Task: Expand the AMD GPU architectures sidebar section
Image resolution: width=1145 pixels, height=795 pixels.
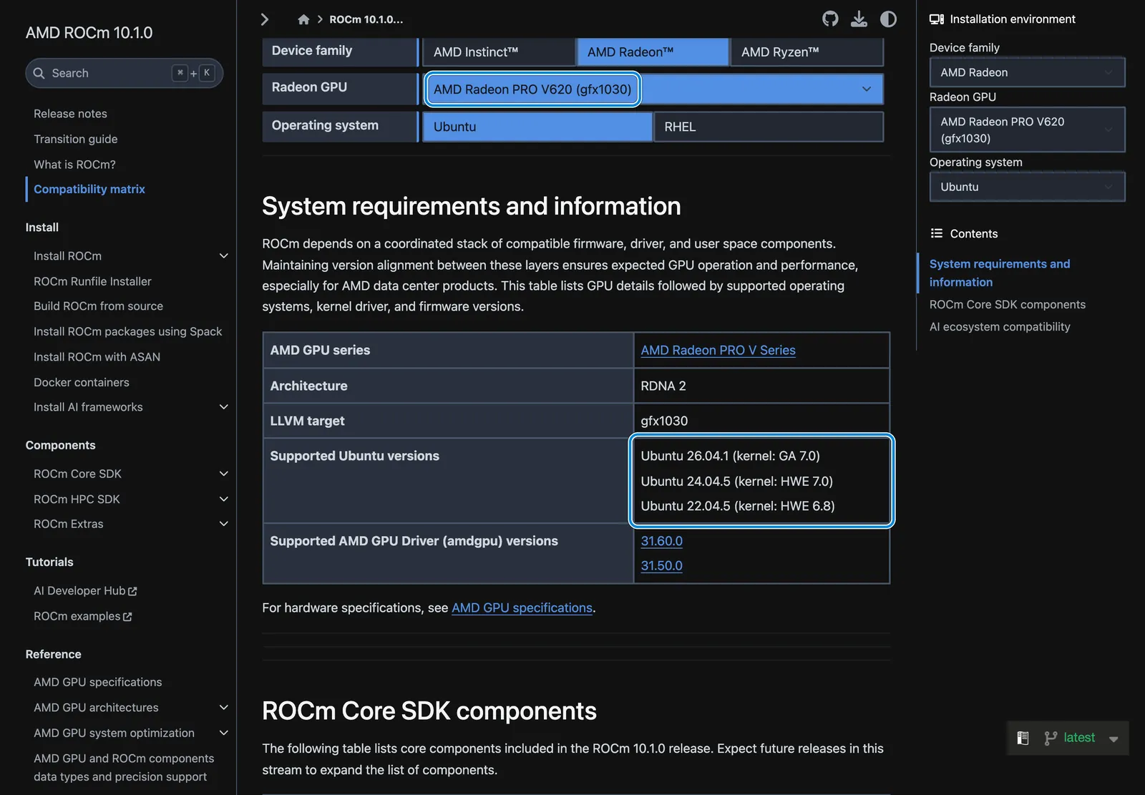Action: point(223,707)
